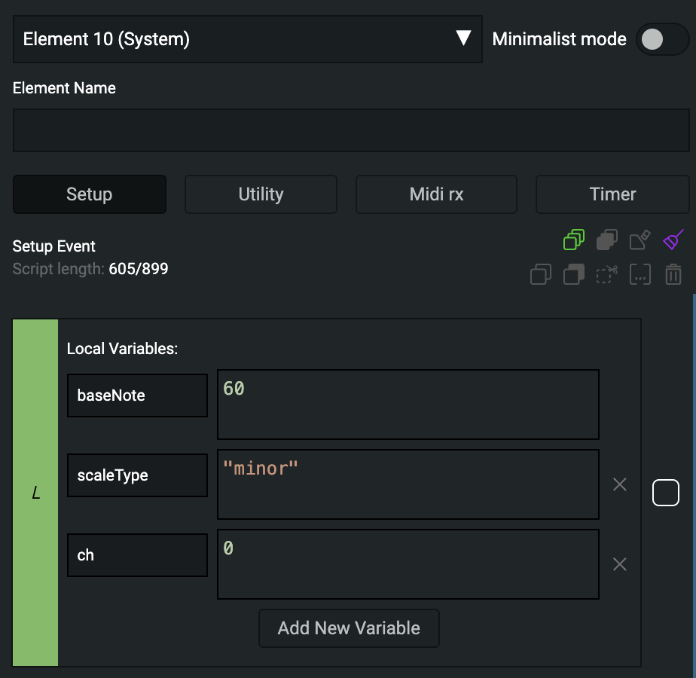This screenshot has width=696, height=678.
Task: Click the copy action blocks icon
Action: pos(541,274)
